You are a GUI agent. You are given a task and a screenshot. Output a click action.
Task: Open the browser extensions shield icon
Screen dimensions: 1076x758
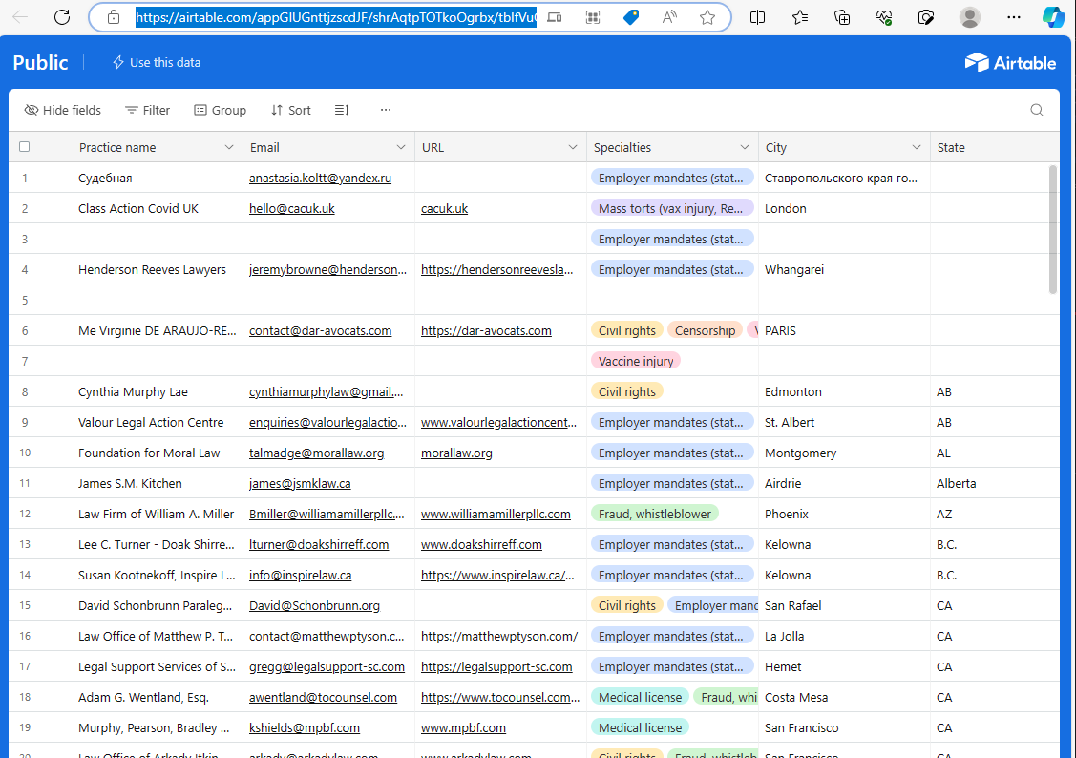click(x=926, y=17)
